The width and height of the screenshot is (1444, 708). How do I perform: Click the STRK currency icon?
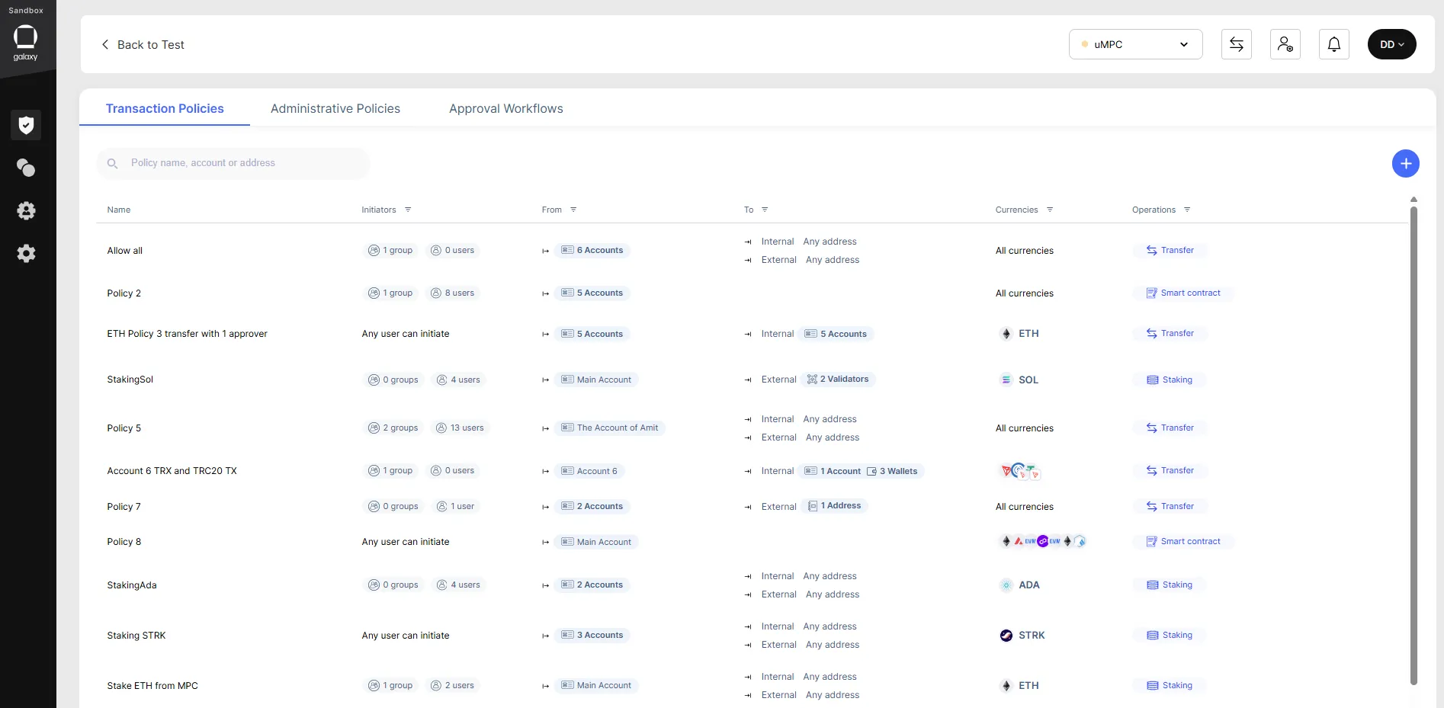tap(1006, 636)
